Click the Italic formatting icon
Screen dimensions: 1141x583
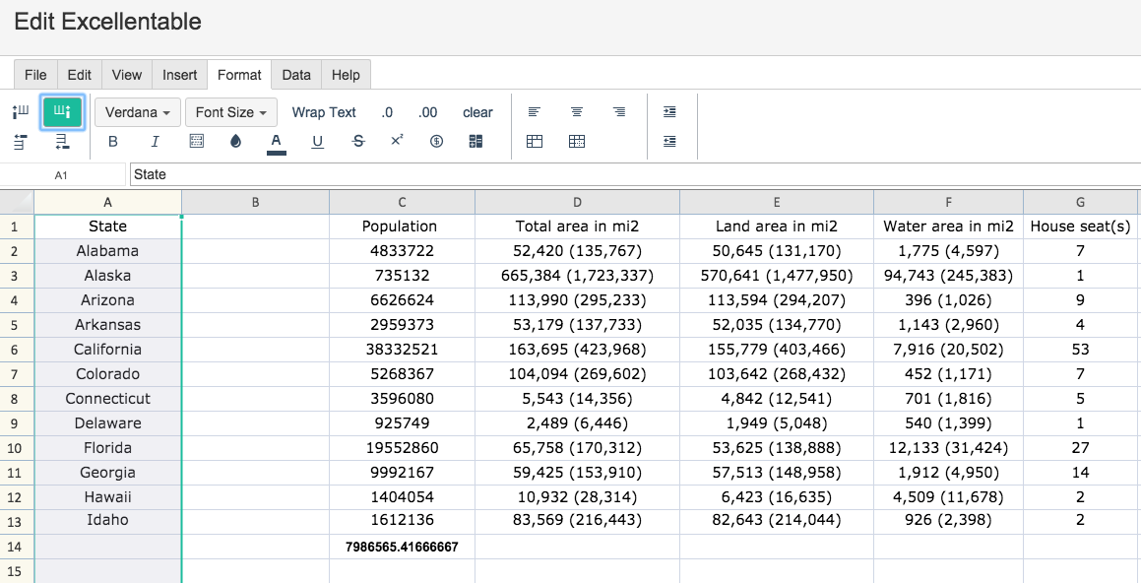pos(155,142)
